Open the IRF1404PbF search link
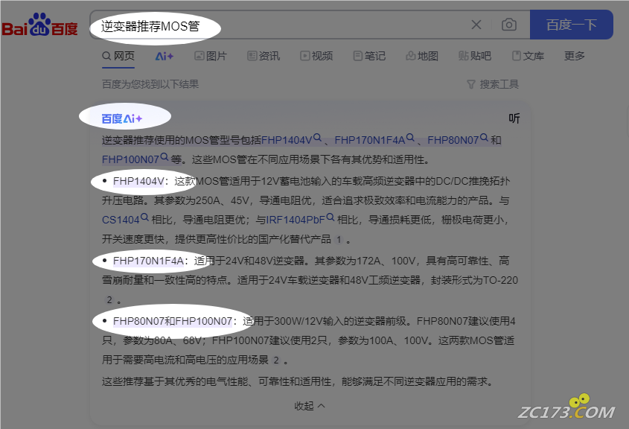Viewport: 629px width, 429px height. (x=296, y=220)
